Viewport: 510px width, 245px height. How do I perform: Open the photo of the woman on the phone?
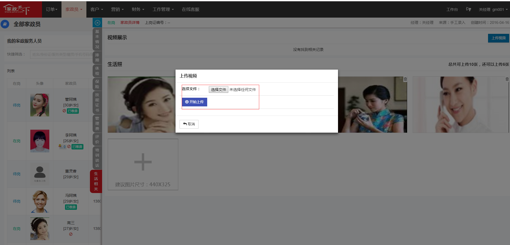[x=461, y=104]
